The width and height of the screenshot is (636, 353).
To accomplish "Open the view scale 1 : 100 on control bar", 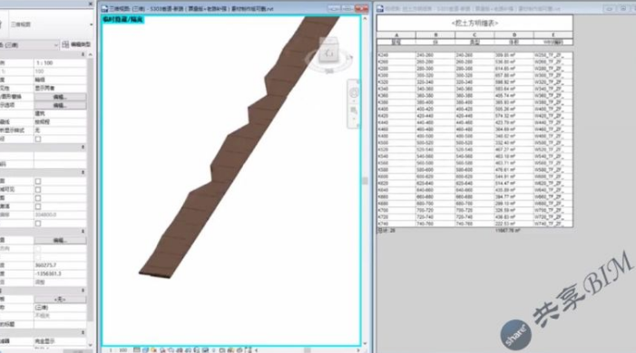I will click(x=118, y=349).
